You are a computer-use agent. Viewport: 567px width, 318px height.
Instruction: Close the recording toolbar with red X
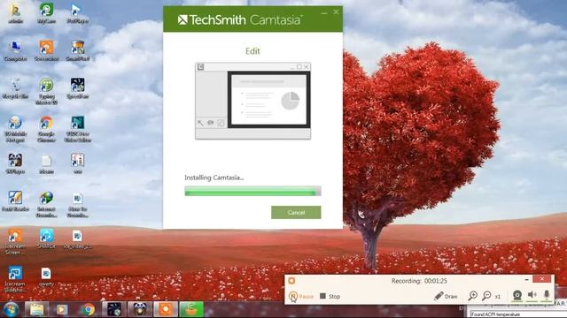(541, 279)
